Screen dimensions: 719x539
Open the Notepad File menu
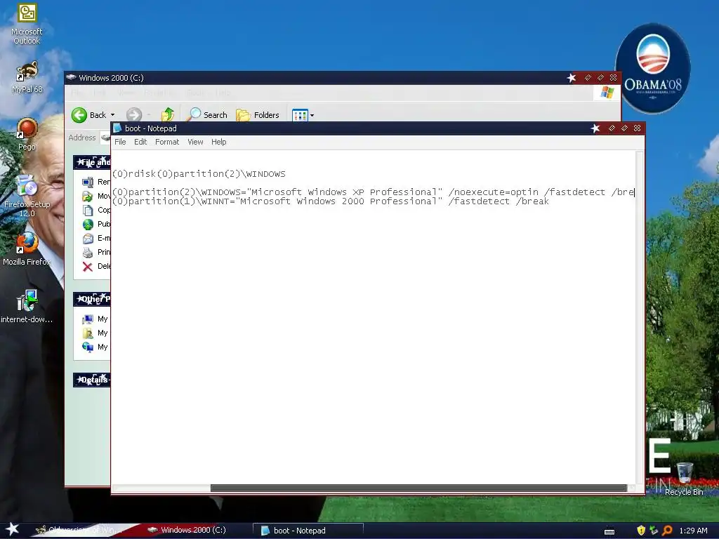(x=120, y=142)
